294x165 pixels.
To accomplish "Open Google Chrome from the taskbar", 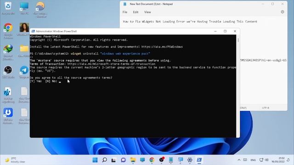I will pyautogui.click(x=152, y=160).
